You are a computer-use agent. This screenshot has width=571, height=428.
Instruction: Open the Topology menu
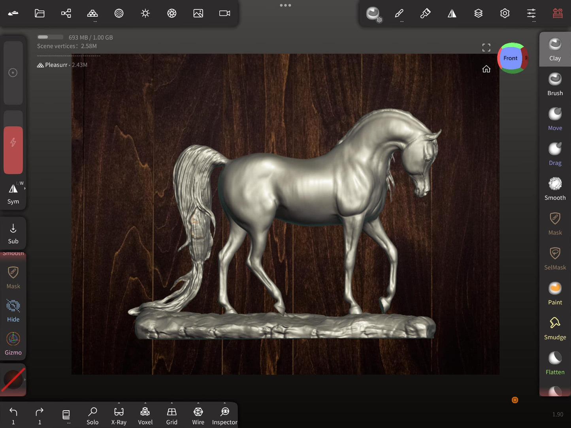click(x=92, y=13)
